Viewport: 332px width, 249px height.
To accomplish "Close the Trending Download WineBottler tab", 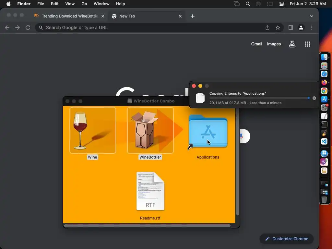I will pos(103,16).
